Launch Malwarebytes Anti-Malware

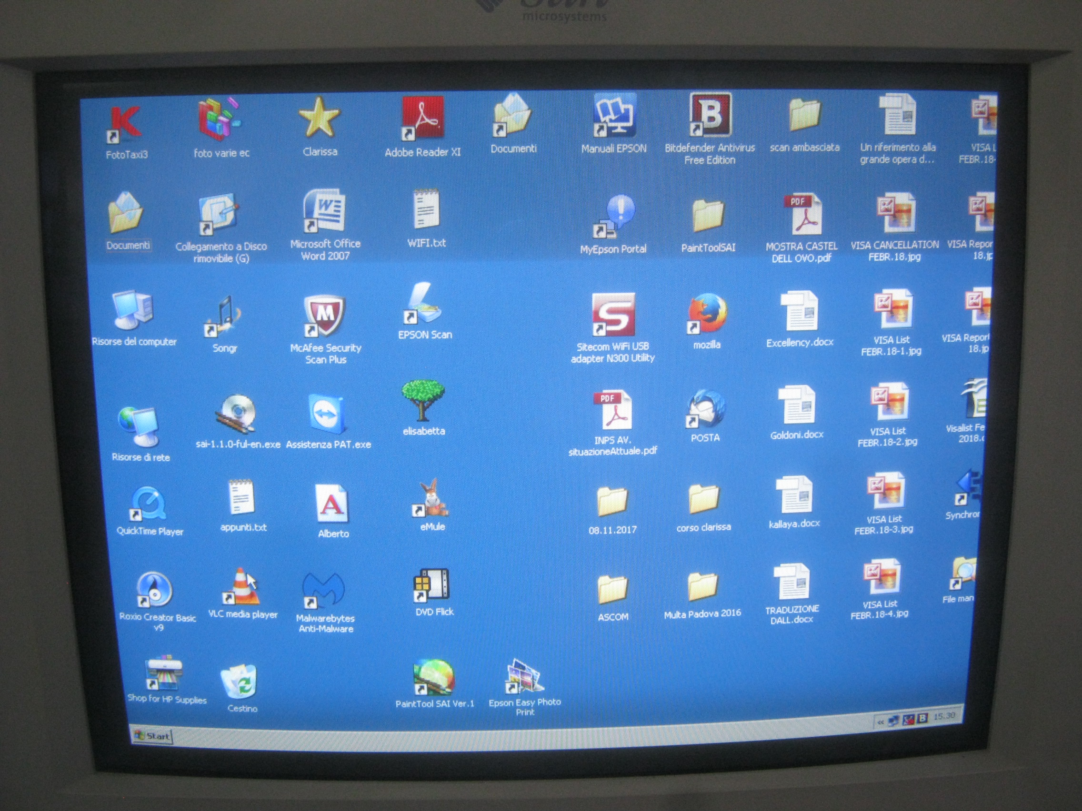pyautogui.click(x=323, y=590)
